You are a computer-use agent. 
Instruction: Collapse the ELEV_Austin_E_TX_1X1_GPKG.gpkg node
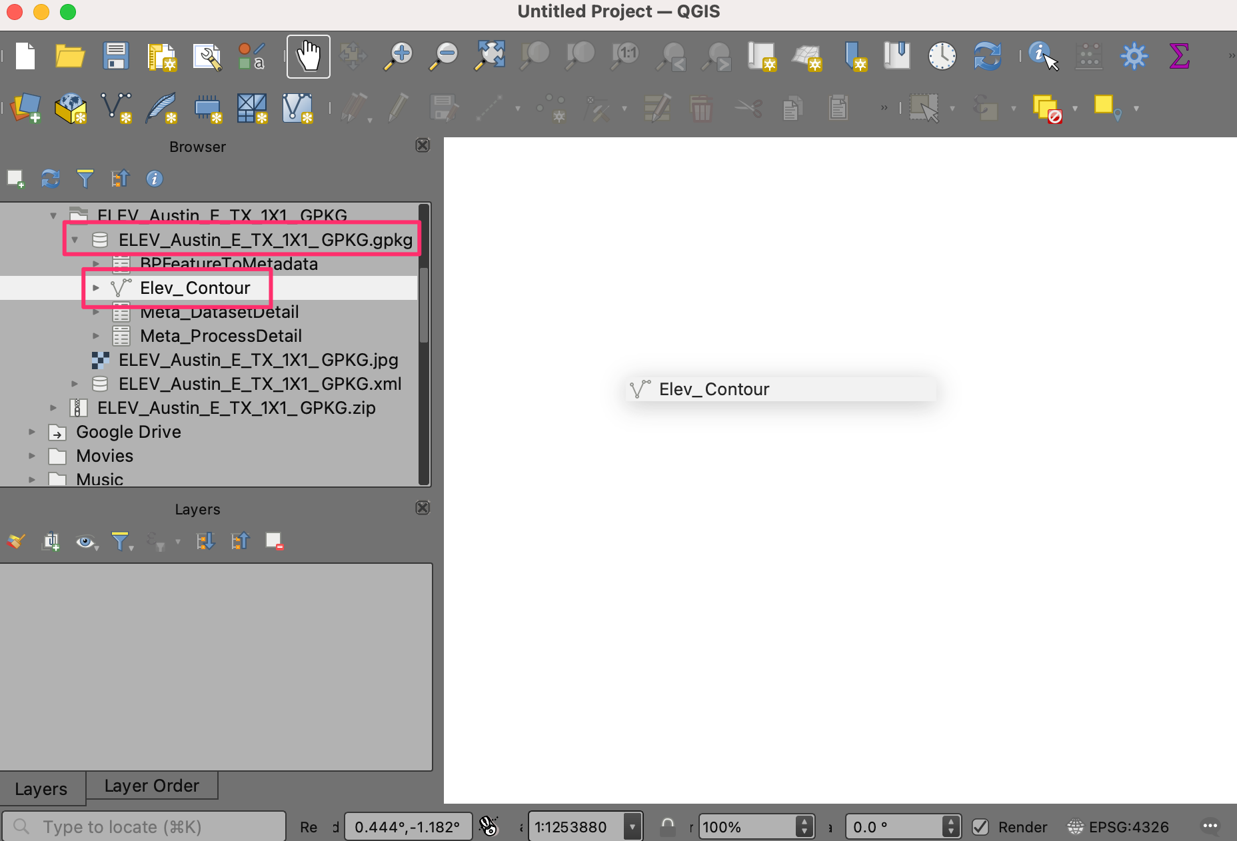75,240
